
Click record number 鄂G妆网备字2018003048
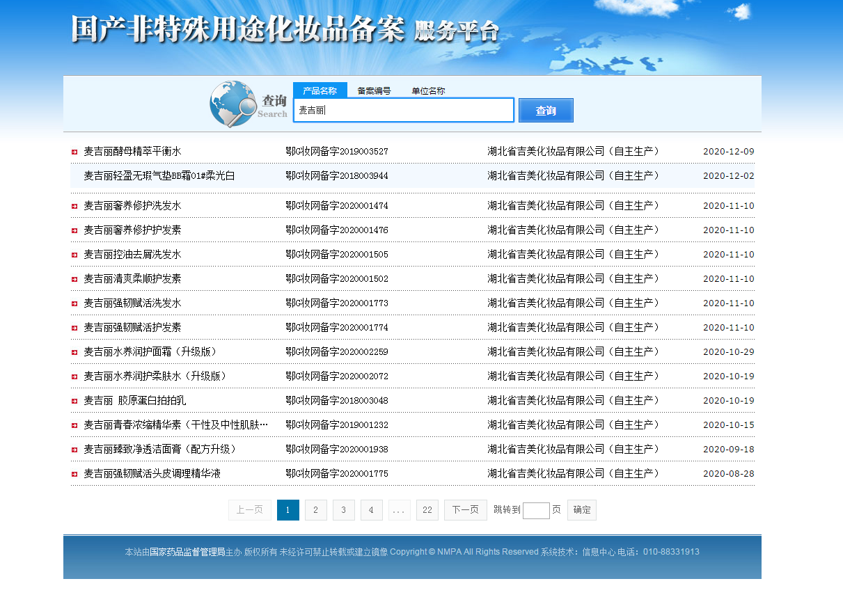(337, 400)
